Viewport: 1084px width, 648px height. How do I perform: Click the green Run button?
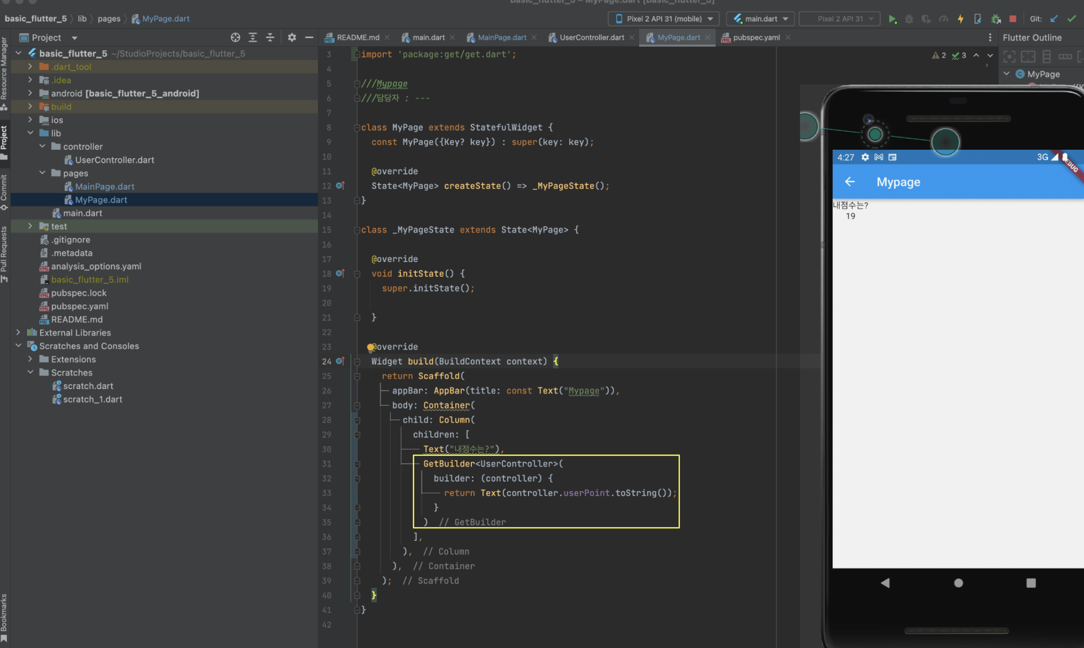coord(892,19)
